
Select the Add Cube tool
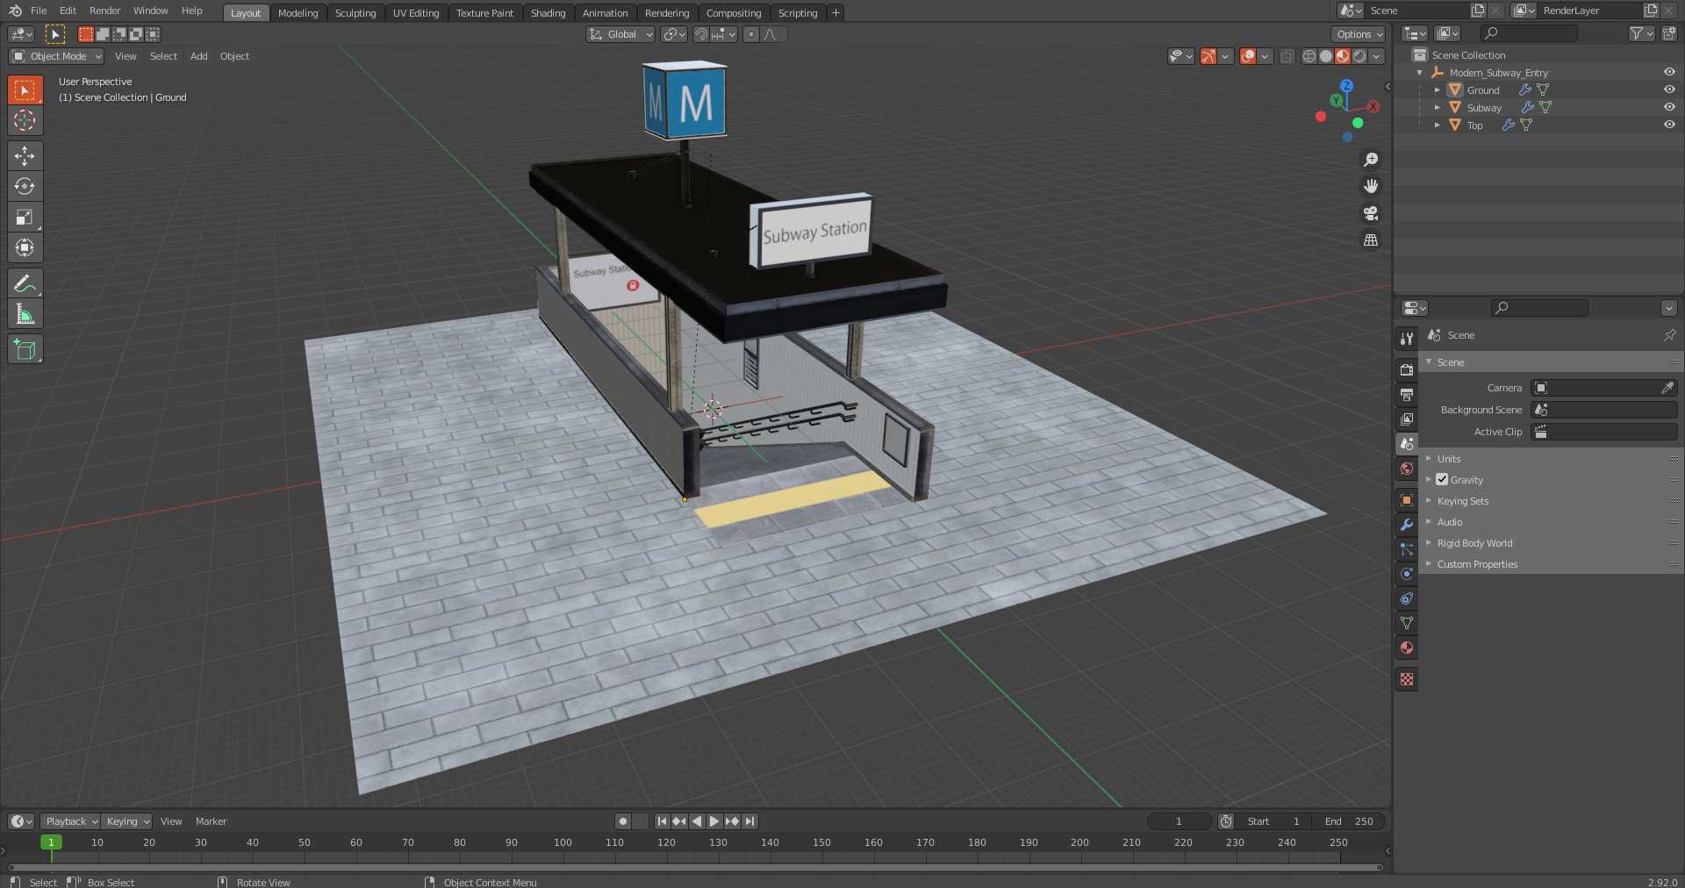[25, 349]
